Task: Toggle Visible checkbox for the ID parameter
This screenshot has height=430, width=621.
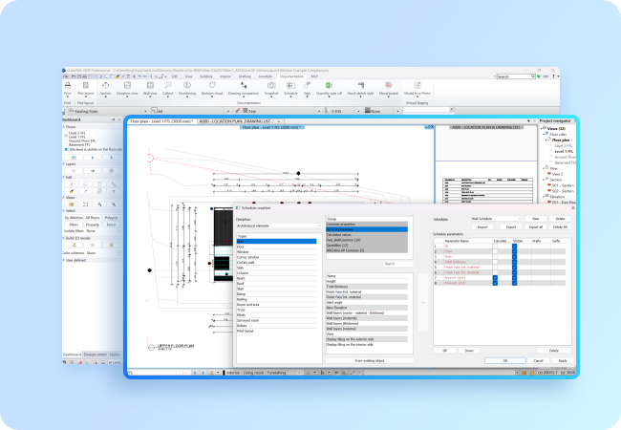Action: pyautogui.click(x=514, y=246)
